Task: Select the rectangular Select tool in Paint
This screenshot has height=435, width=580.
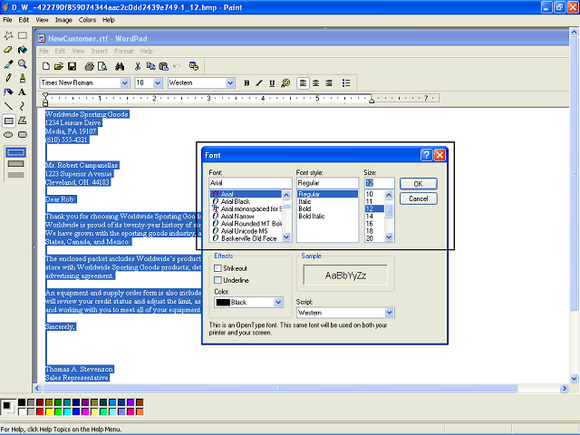Action: click(23, 35)
